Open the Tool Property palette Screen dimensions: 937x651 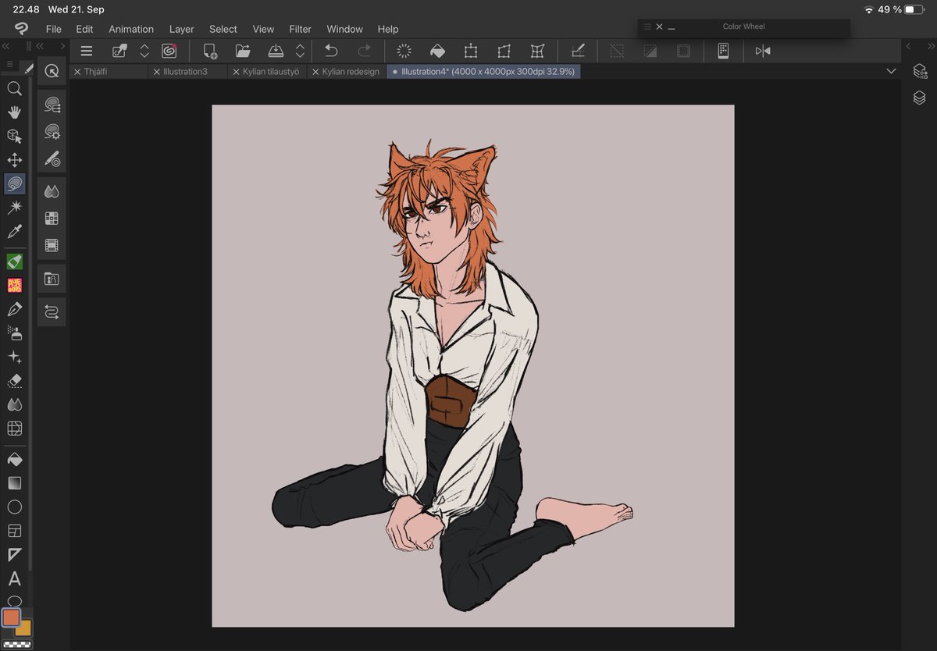click(x=52, y=132)
